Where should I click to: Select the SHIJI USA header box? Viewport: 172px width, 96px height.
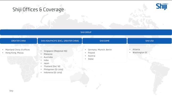[150, 41]
